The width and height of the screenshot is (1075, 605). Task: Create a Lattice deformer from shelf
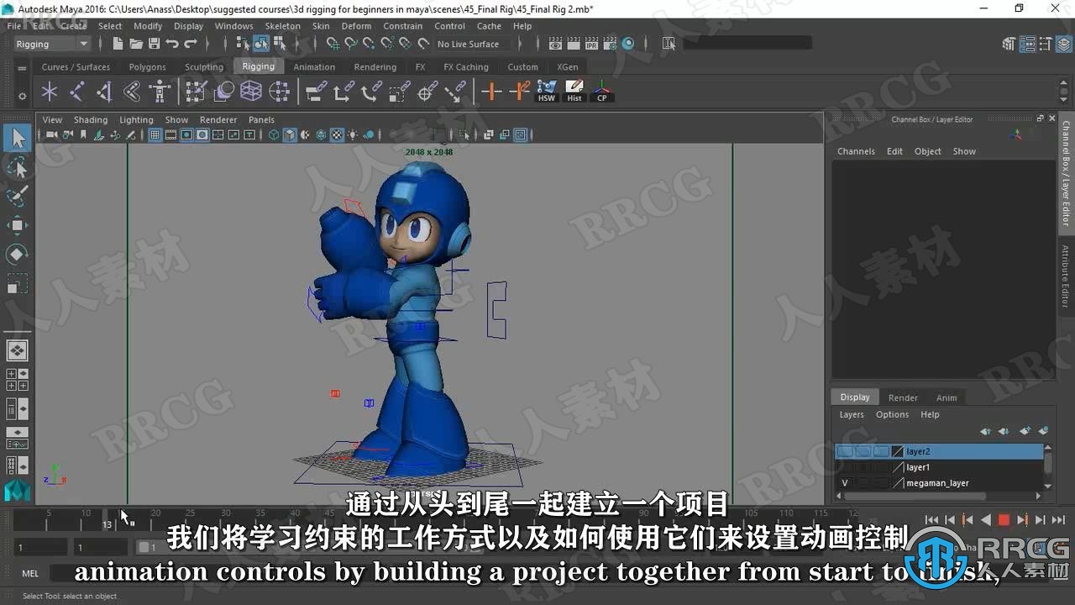coord(251,91)
